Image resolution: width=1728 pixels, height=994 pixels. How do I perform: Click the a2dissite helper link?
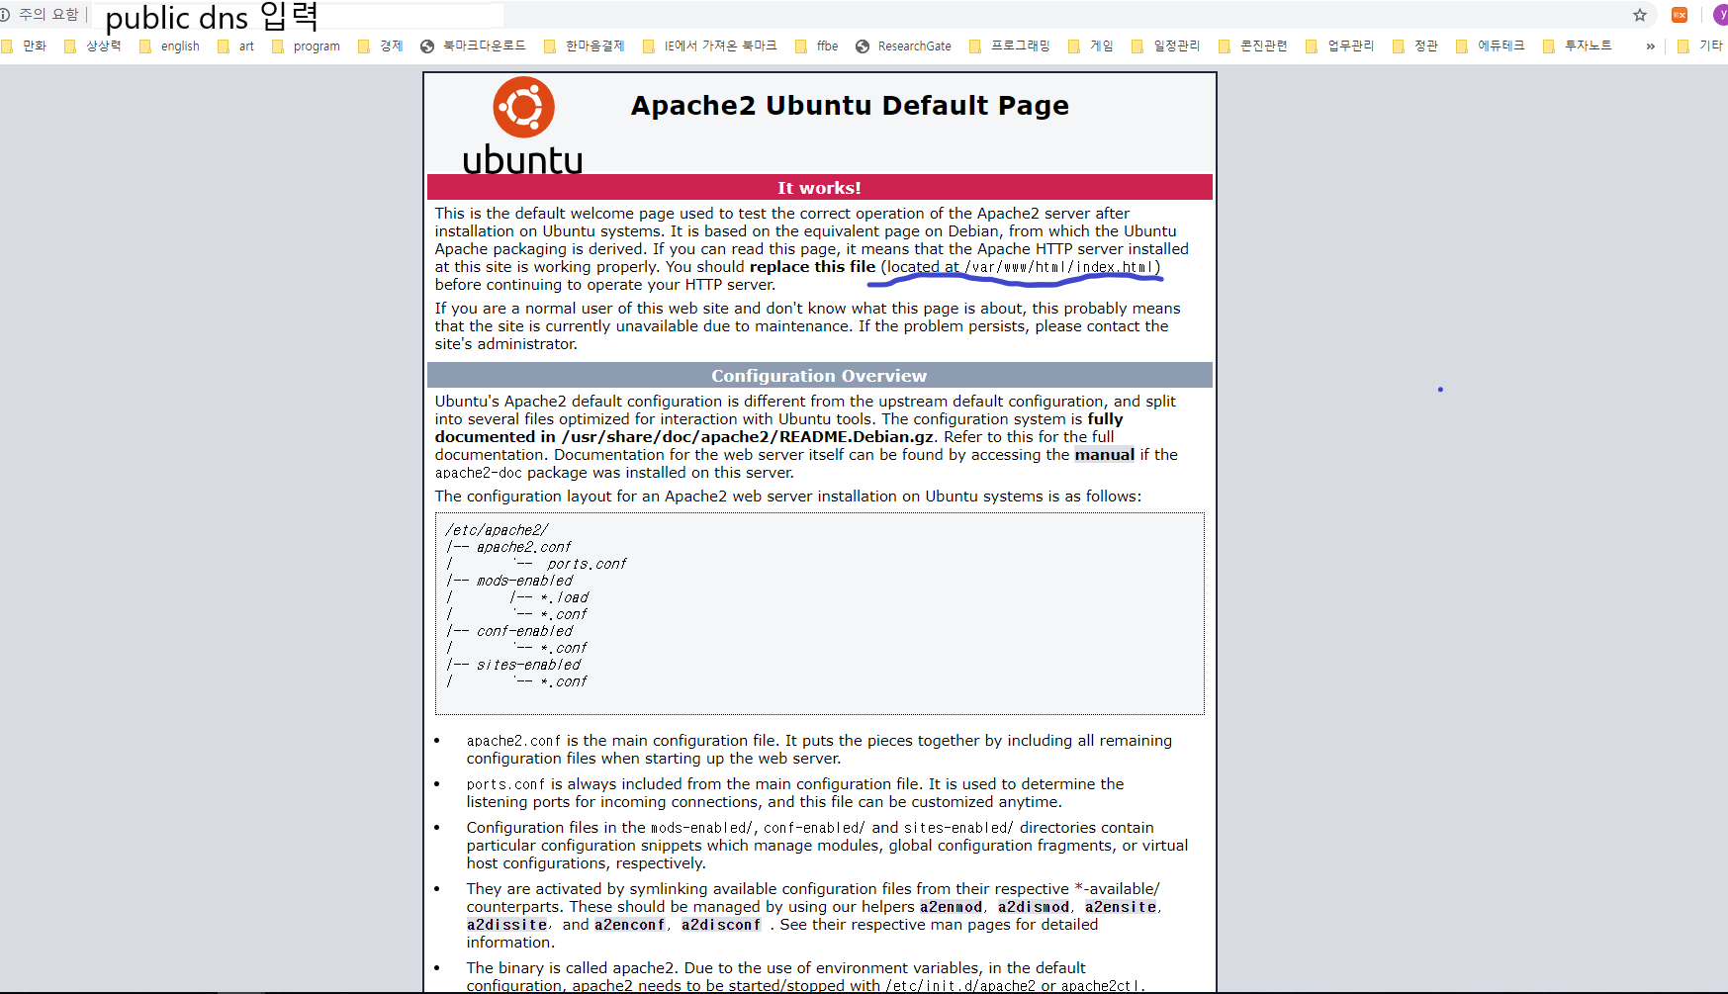(507, 925)
